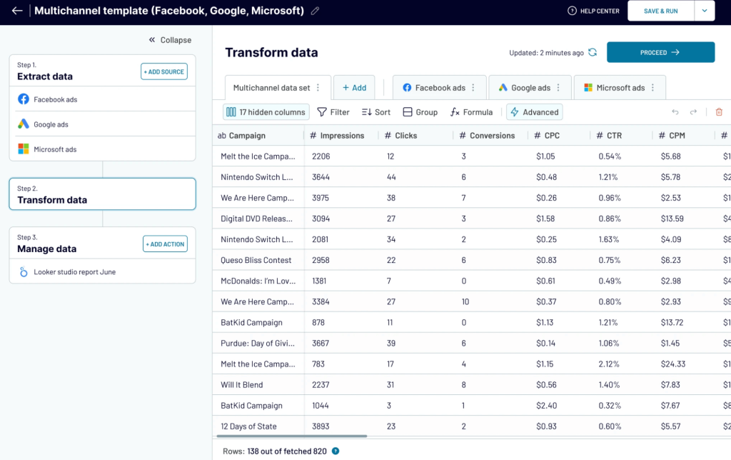The image size is (731, 460).
Task: Select the Microsoft ads source in Step 1
Action: tap(102, 149)
